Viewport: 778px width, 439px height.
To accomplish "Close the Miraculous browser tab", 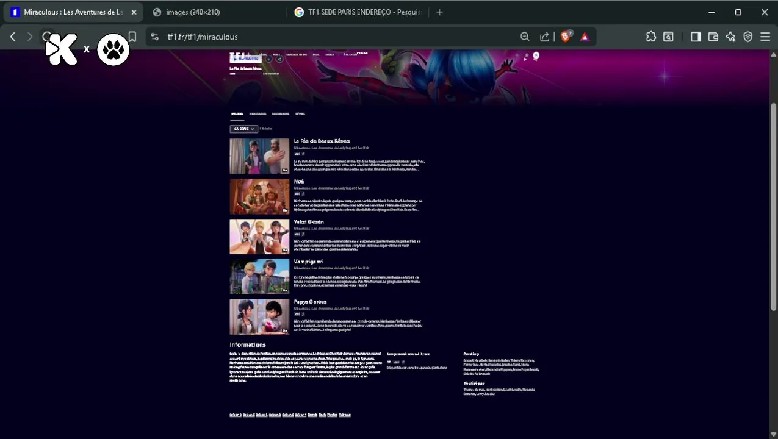I will (x=134, y=12).
